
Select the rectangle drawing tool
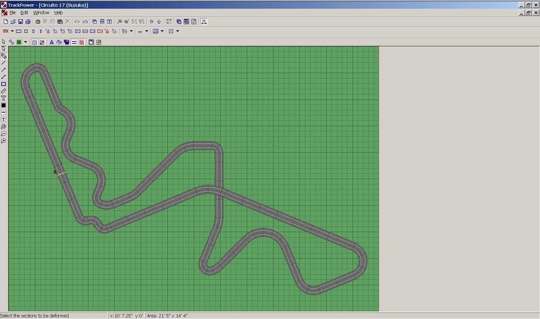tap(4, 84)
